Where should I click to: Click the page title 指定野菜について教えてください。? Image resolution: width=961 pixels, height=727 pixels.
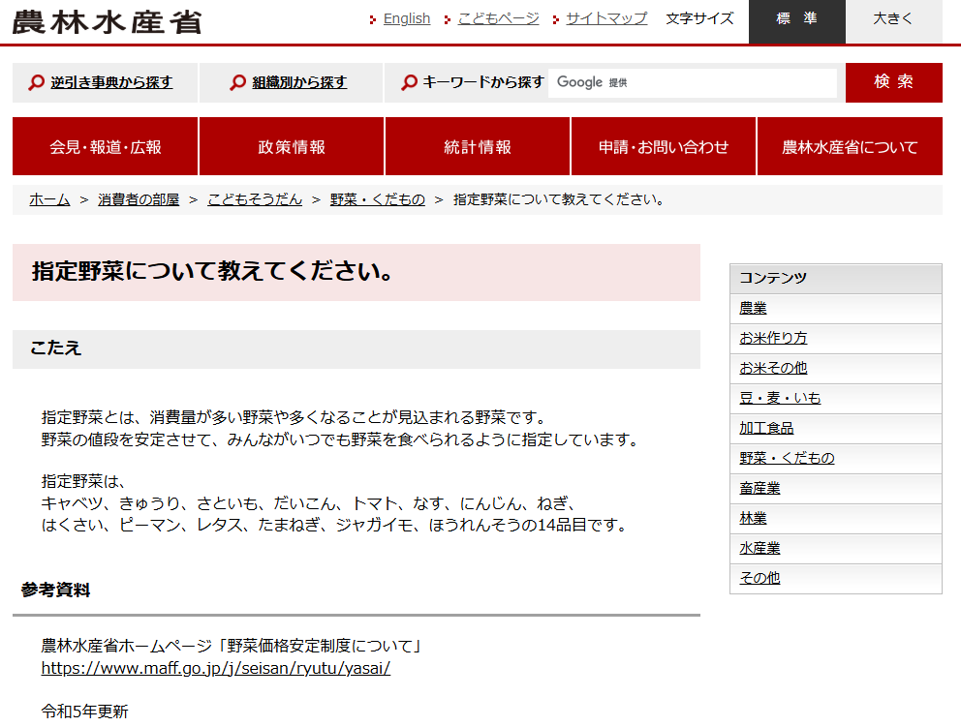pos(213,271)
